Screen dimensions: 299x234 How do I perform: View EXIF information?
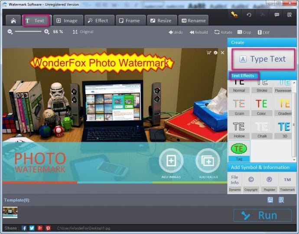[263, 32]
